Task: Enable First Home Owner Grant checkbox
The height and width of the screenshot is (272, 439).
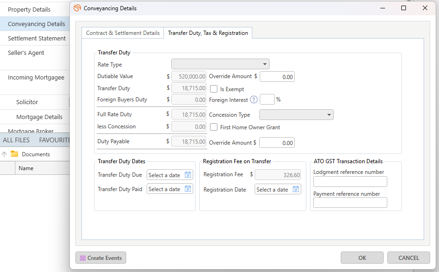Action: click(x=214, y=127)
